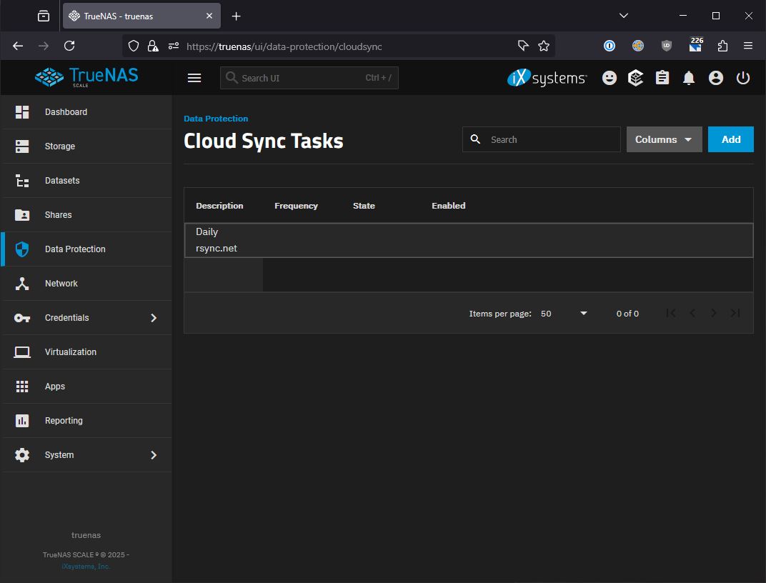Click the Virtualization laptop icon

[22, 352]
